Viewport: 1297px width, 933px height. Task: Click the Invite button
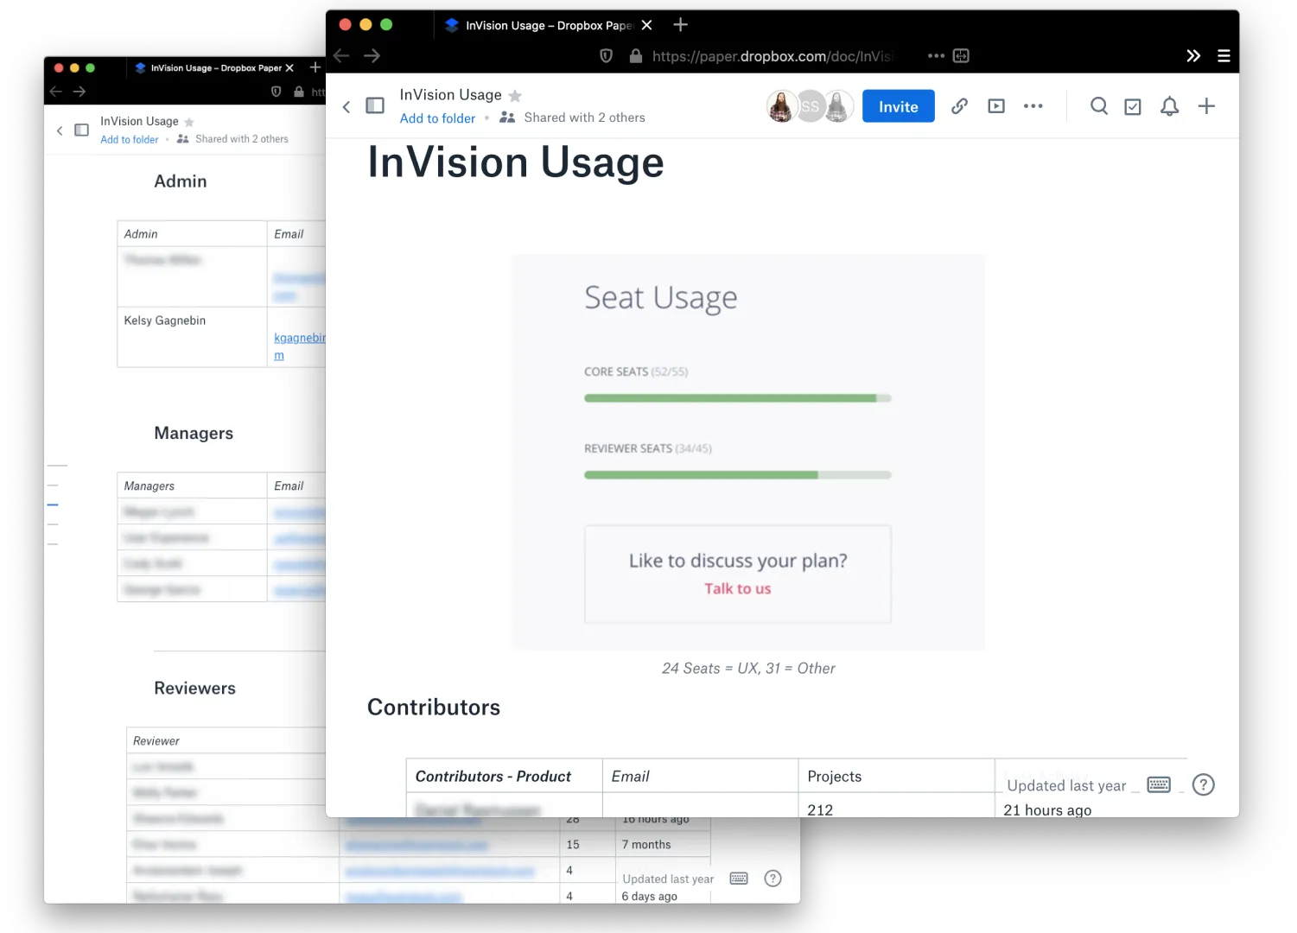tap(898, 105)
